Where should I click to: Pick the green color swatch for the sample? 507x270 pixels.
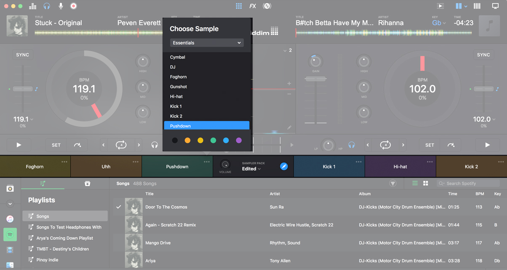(x=213, y=140)
